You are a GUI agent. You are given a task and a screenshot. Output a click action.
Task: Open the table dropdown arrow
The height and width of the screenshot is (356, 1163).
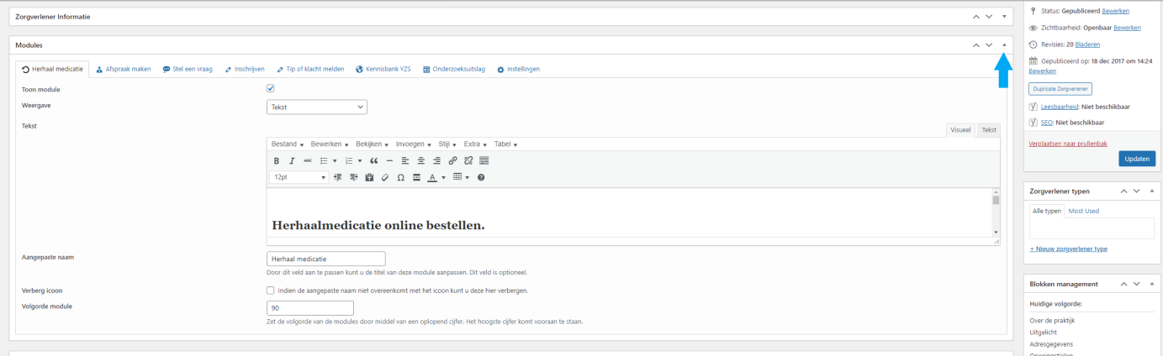pyautogui.click(x=467, y=177)
